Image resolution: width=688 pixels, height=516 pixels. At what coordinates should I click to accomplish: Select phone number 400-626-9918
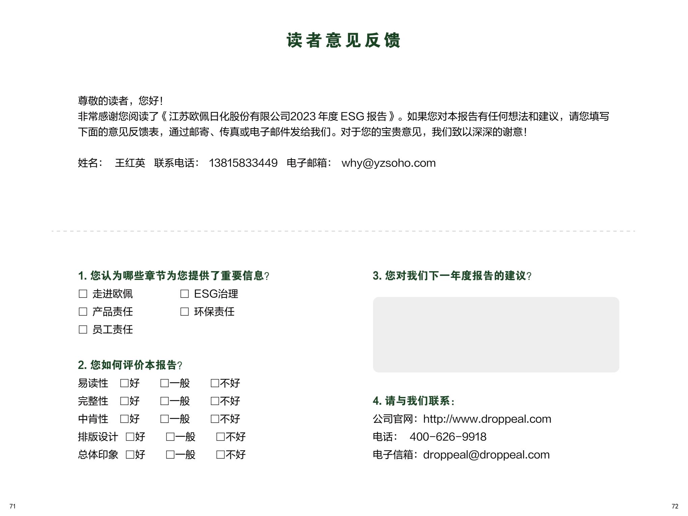click(x=448, y=437)
